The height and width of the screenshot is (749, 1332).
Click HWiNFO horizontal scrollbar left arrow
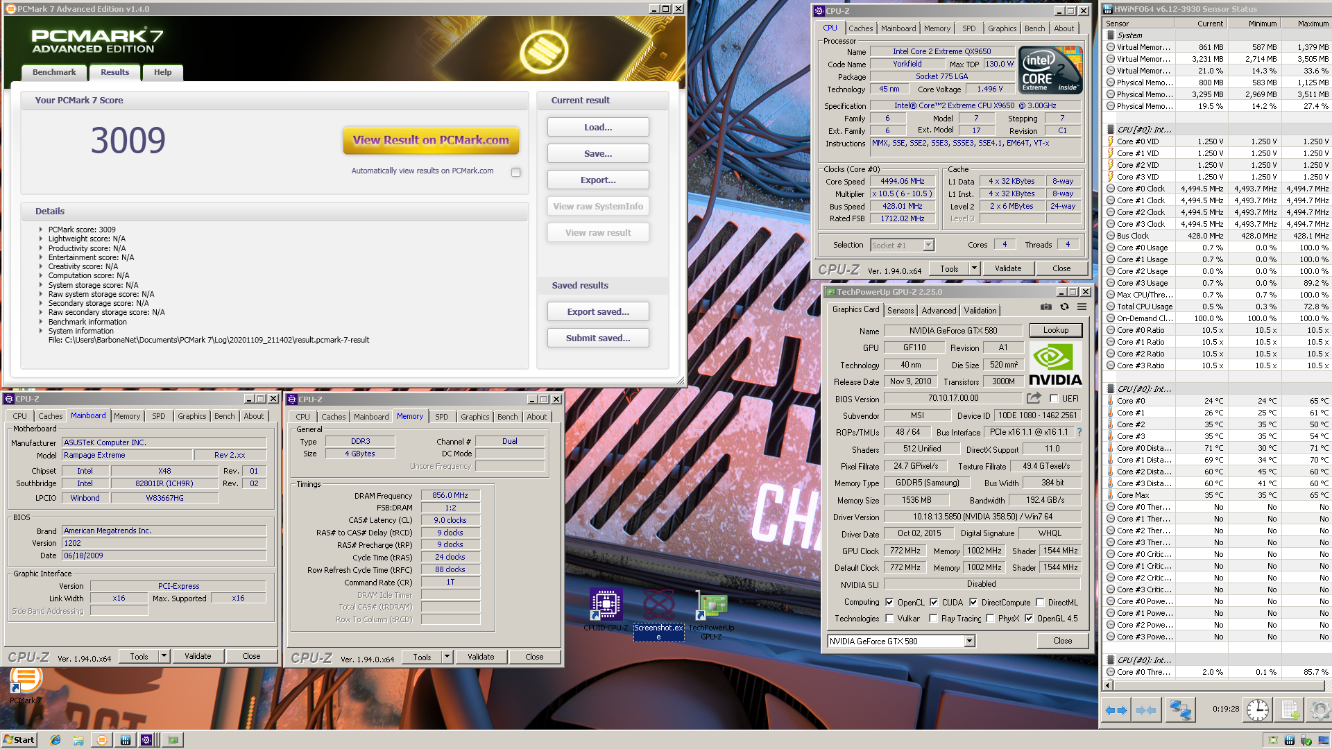1109,685
